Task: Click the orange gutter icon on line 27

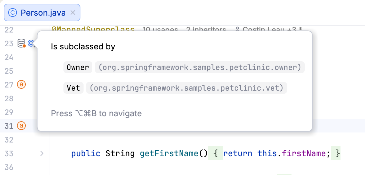Action: [x=21, y=85]
